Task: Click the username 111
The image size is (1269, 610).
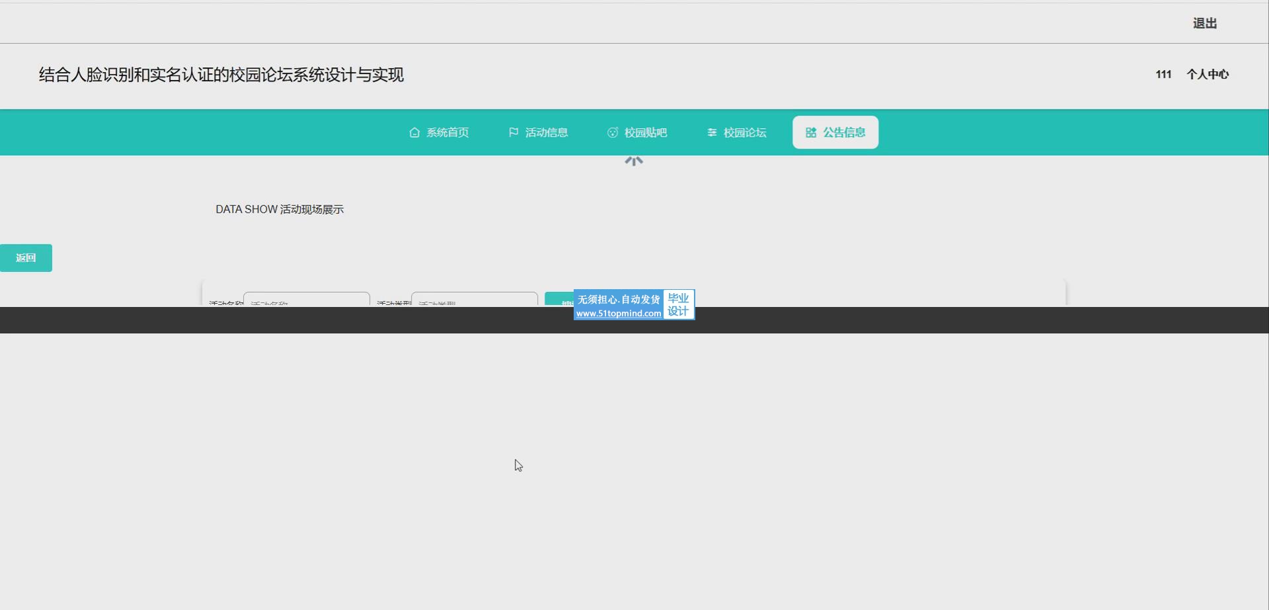Action: [1163, 75]
